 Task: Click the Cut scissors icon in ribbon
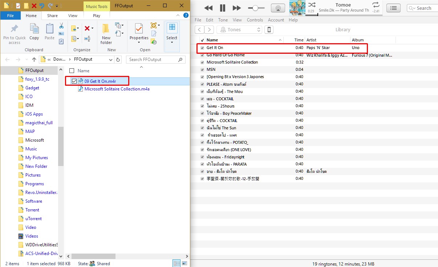[x=61, y=26]
